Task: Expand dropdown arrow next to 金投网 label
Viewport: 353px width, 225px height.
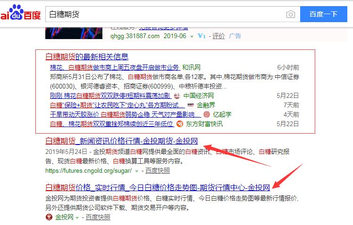Action: (78, 217)
